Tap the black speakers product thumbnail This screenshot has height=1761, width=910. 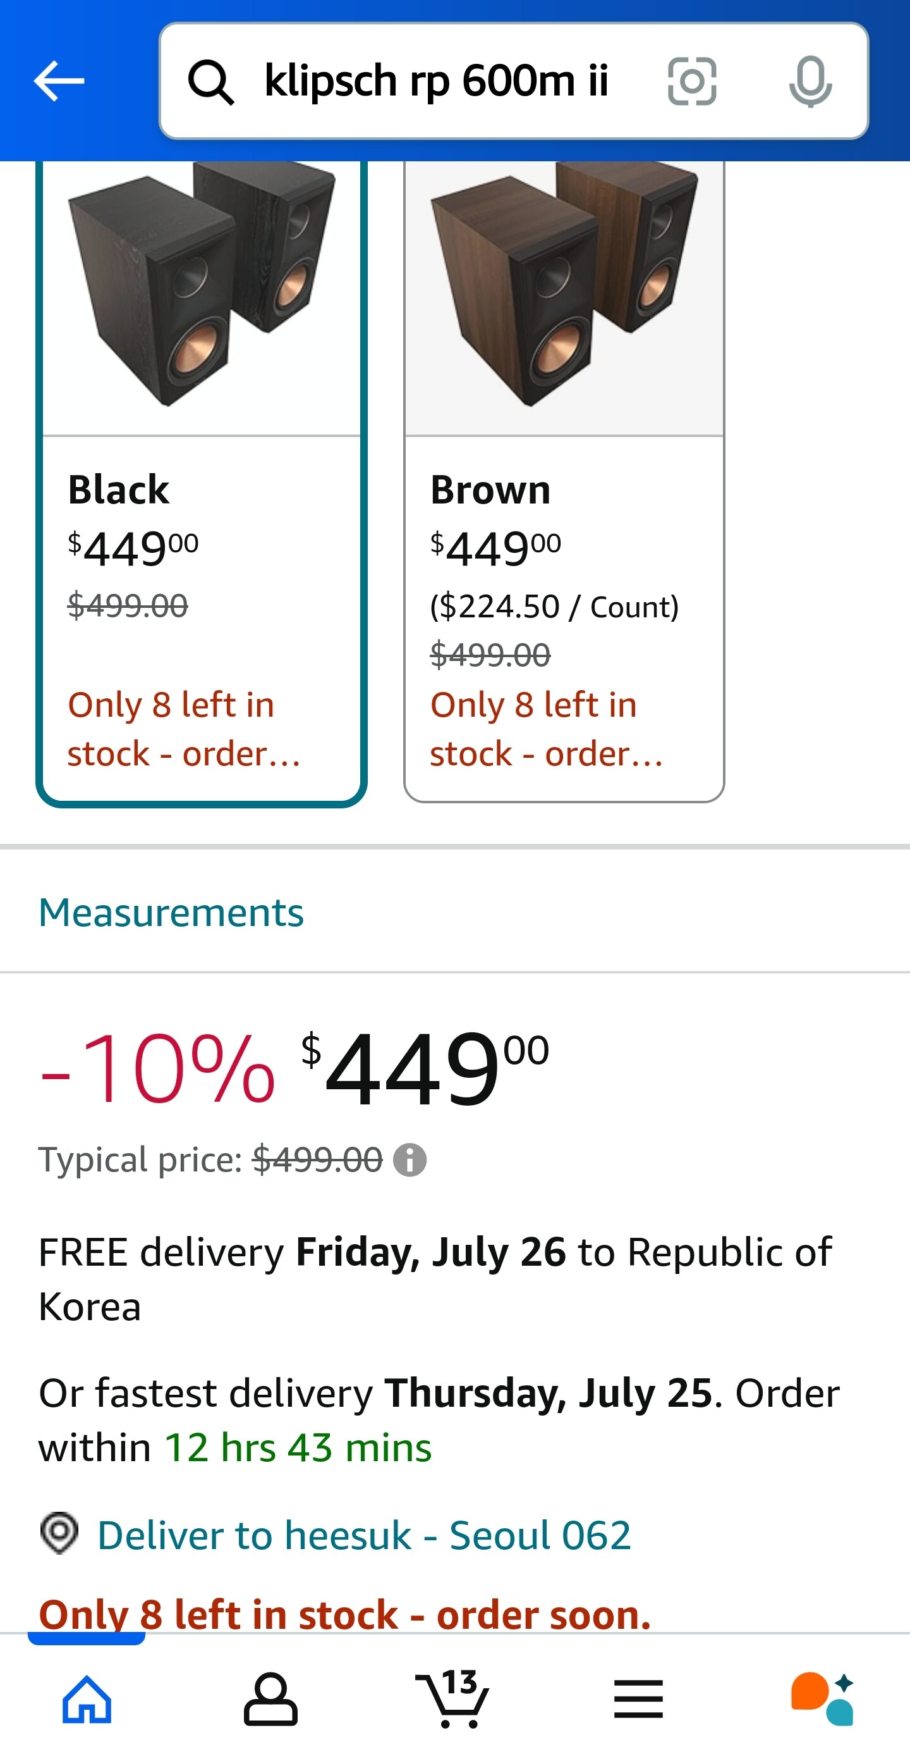[202, 287]
